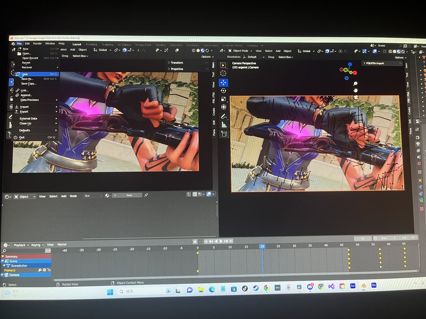Viewport: 426px width, 319px height.
Task: Switch to the Scripting workspace tab
Action: (x=252, y=46)
